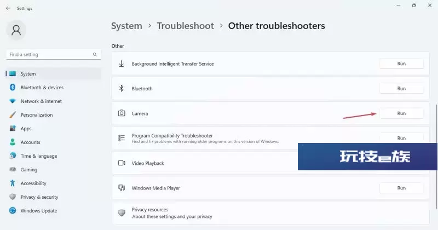Click the Camera troubleshooter icon
The height and width of the screenshot is (230, 438).
pyautogui.click(x=122, y=113)
